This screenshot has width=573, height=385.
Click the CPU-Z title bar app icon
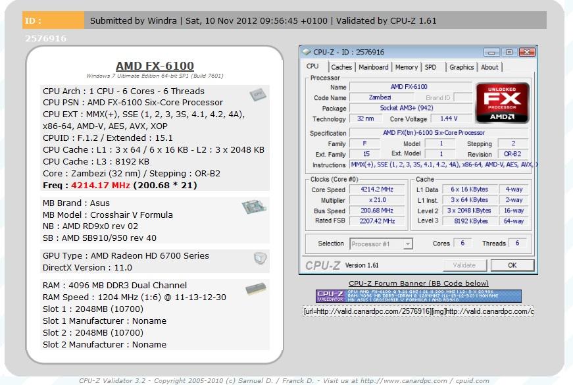(x=306, y=52)
